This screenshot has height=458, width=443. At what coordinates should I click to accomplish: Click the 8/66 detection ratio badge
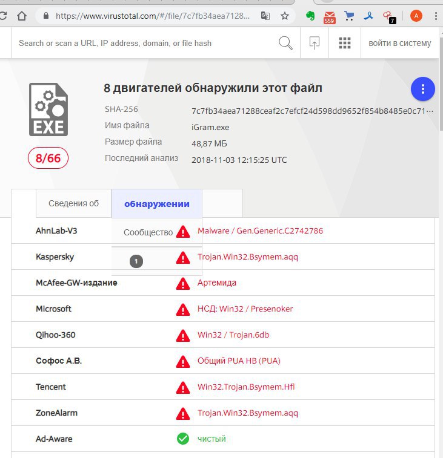point(48,158)
